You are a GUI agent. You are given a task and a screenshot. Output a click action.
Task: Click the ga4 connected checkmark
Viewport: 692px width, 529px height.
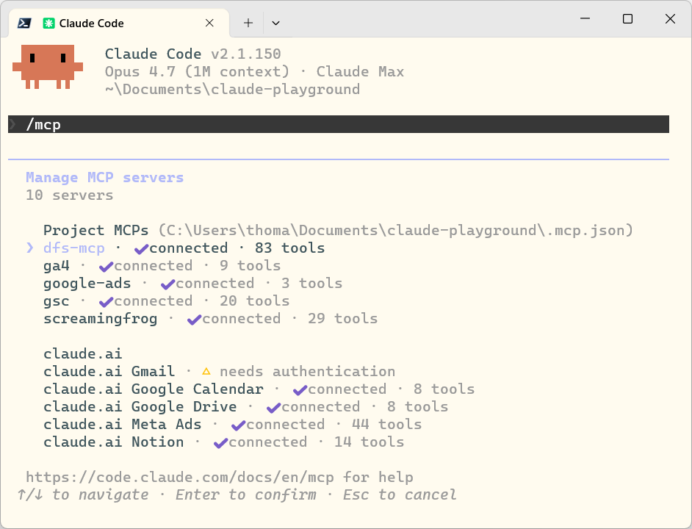click(x=106, y=267)
